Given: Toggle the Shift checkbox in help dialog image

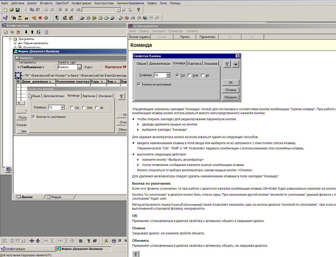Looking at the screenshot, I should [190, 75].
